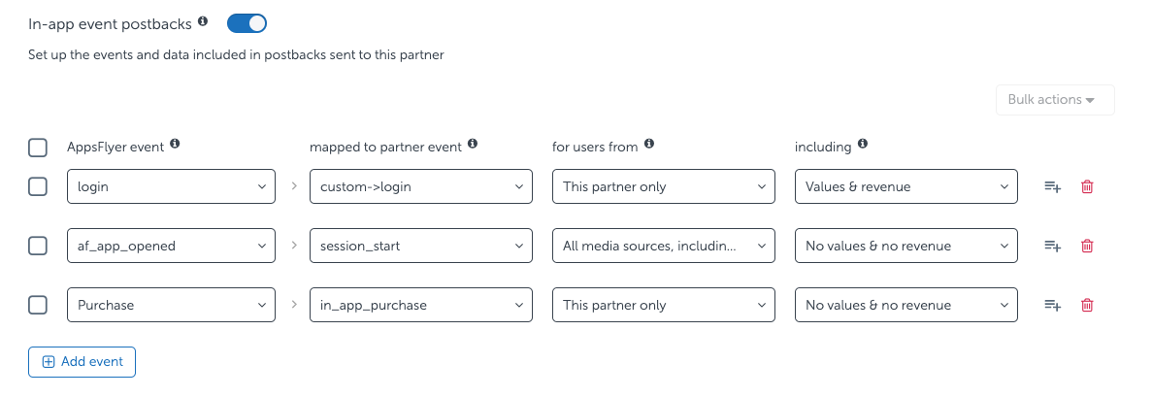Click the add-row icon for the login event
Viewport: 1152px width, 397px height.
pos(1052,186)
